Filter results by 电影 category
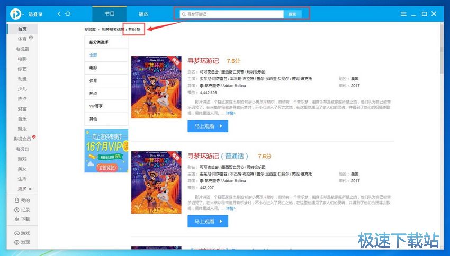This screenshot has width=450, height=256. [x=106, y=68]
